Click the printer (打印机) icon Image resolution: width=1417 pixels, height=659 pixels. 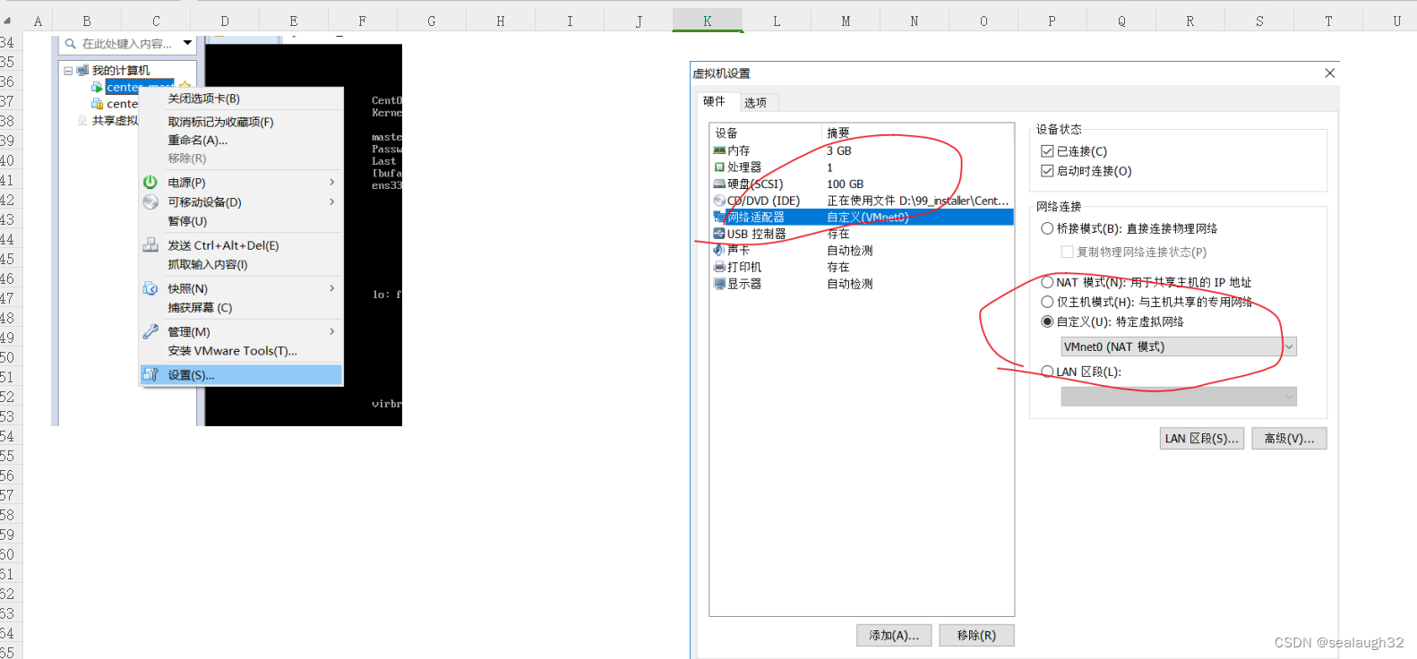tap(719, 267)
